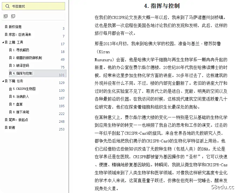Screen dimensions: 238x193
Task: Click bookmark icon beside 致谢
Action: (x=6, y=128)
